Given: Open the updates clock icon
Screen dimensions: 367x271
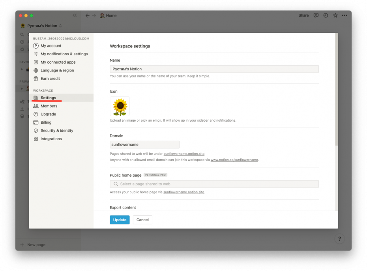Looking at the screenshot, I should (x=326, y=15).
